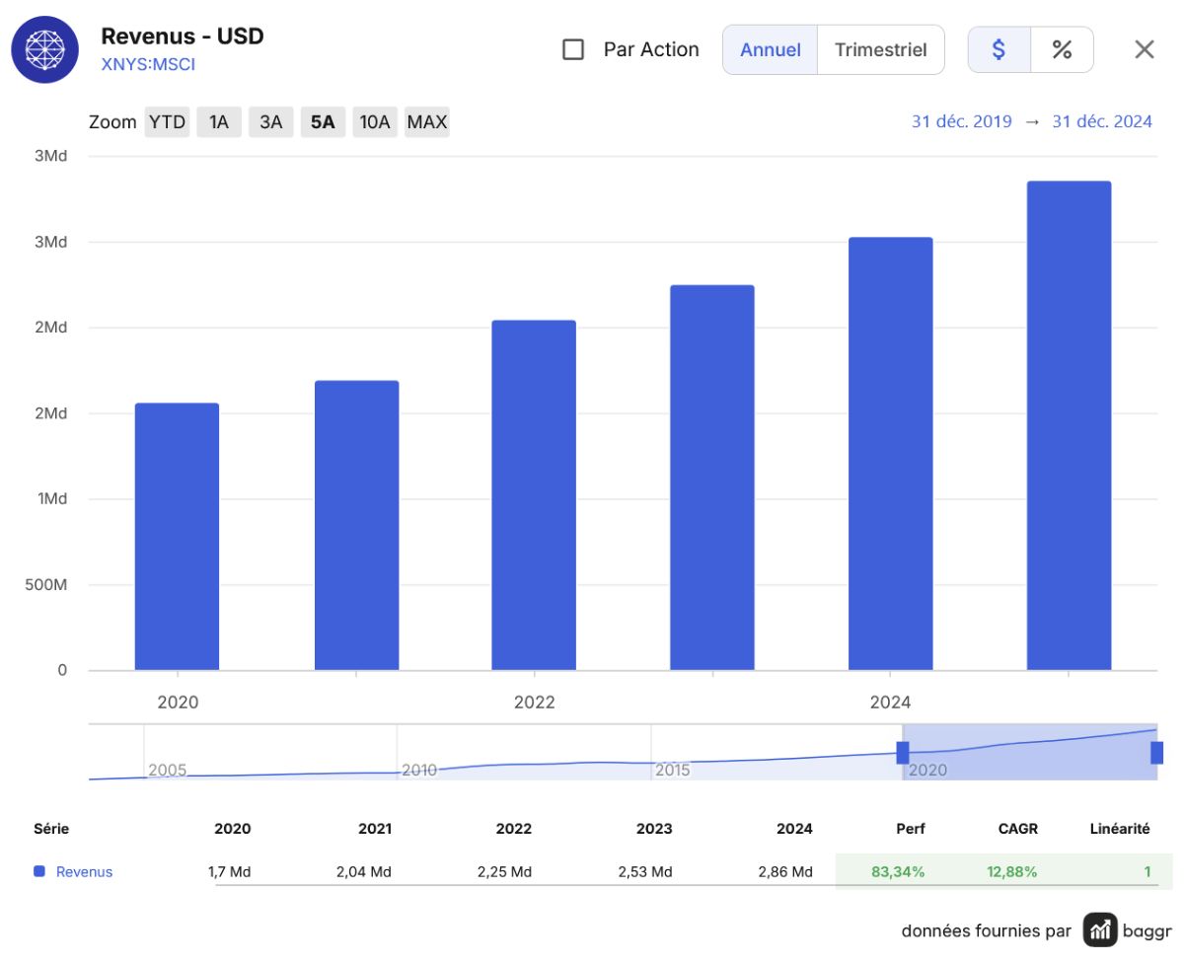Grab the right navigator range handle
This screenshot has width=1184, height=964.
pyautogui.click(x=1157, y=753)
